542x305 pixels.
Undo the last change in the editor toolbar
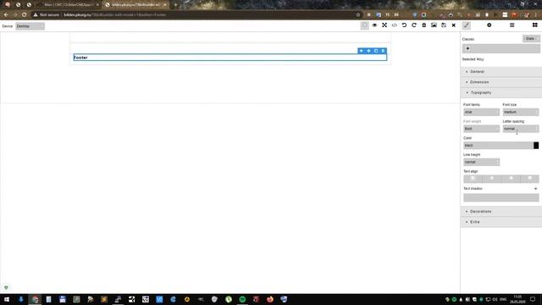(x=404, y=25)
